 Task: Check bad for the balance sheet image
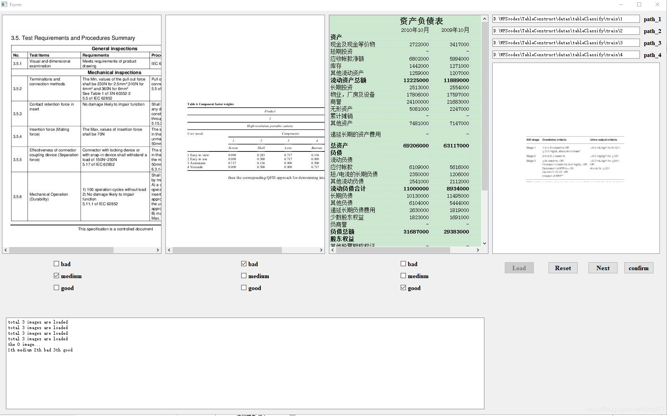(403, 263)
